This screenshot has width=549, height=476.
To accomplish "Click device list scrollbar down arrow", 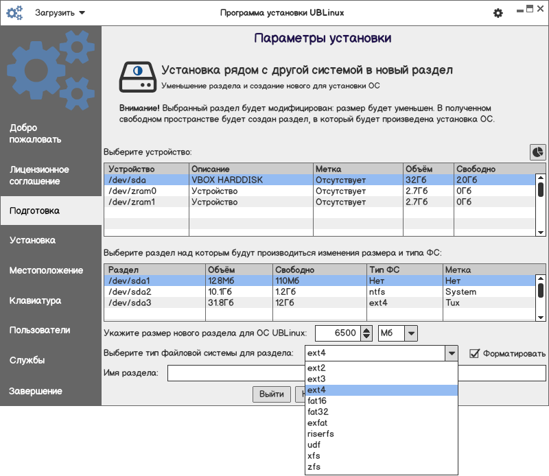I will (541, 233).
